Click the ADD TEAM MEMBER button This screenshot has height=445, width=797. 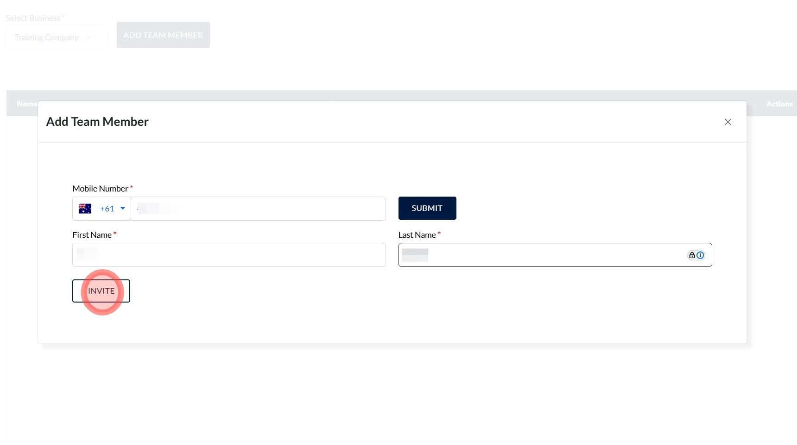click(x=163, y=35)
